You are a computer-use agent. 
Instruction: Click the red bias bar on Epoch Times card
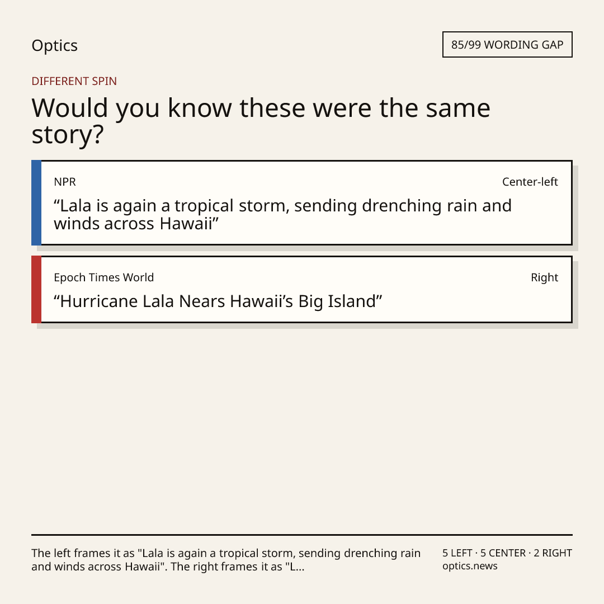pyautogui.click(x=36, y=289)
